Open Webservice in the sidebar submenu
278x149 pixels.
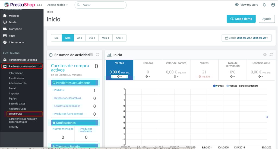[x=15, y=114]
